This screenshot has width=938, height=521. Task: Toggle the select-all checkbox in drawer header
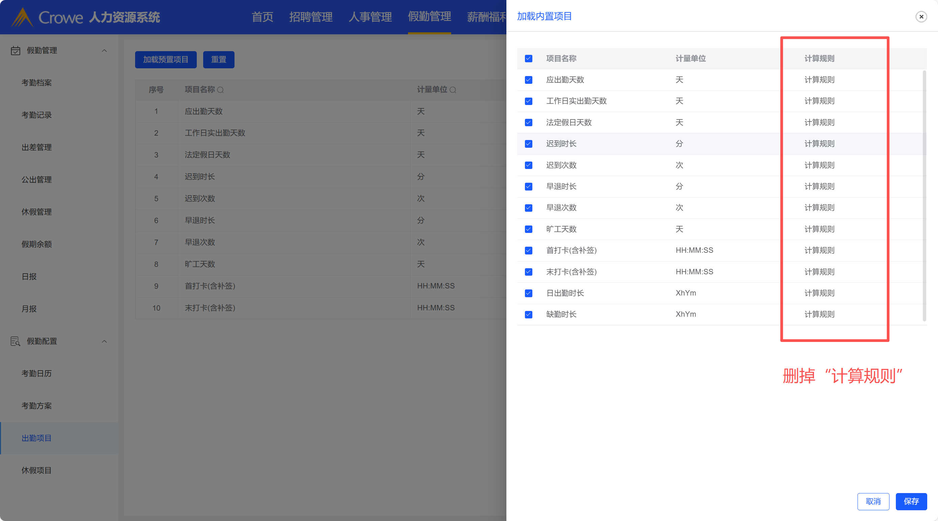(x=528, y=59)
